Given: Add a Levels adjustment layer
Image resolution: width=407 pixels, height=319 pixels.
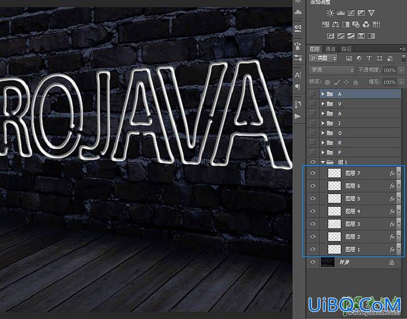Looking at the screenshot, I should [x=341, y=13].
